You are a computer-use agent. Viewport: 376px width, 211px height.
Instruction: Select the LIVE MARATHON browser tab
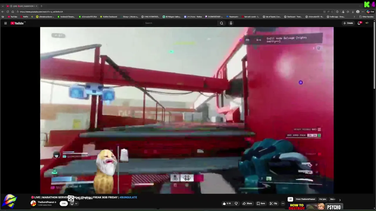[x=22, y=6]
